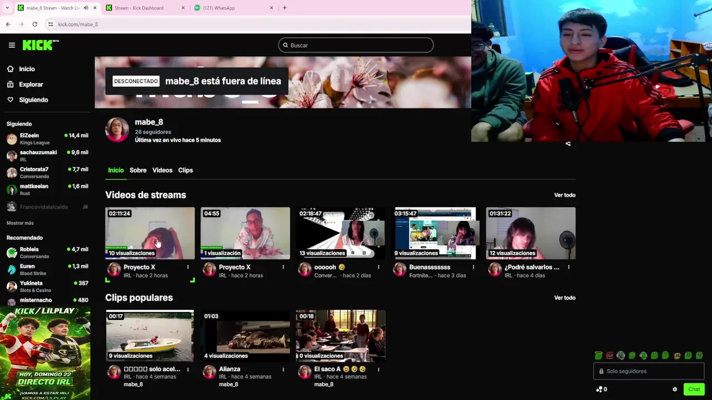Screen dimensions: 712x400
Task: Click the channel points icon
Action: click(x=599, y=389)
